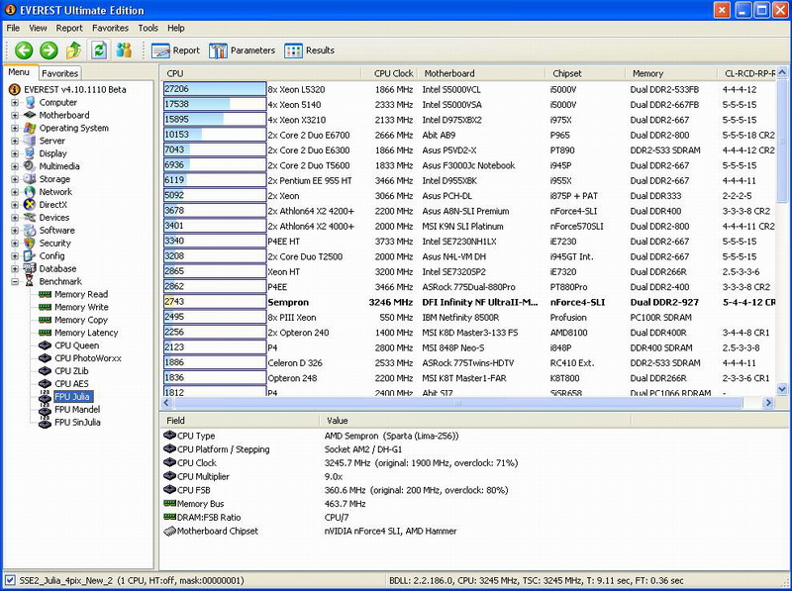Click the CPU column header
The image size is (792, 591).
tap(261, 73)
